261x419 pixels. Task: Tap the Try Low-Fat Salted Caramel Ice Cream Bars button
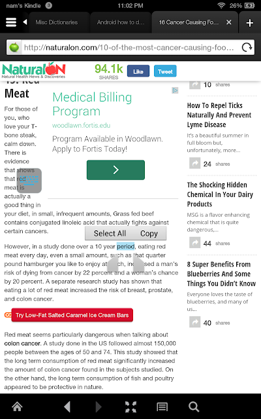point(72,315)
